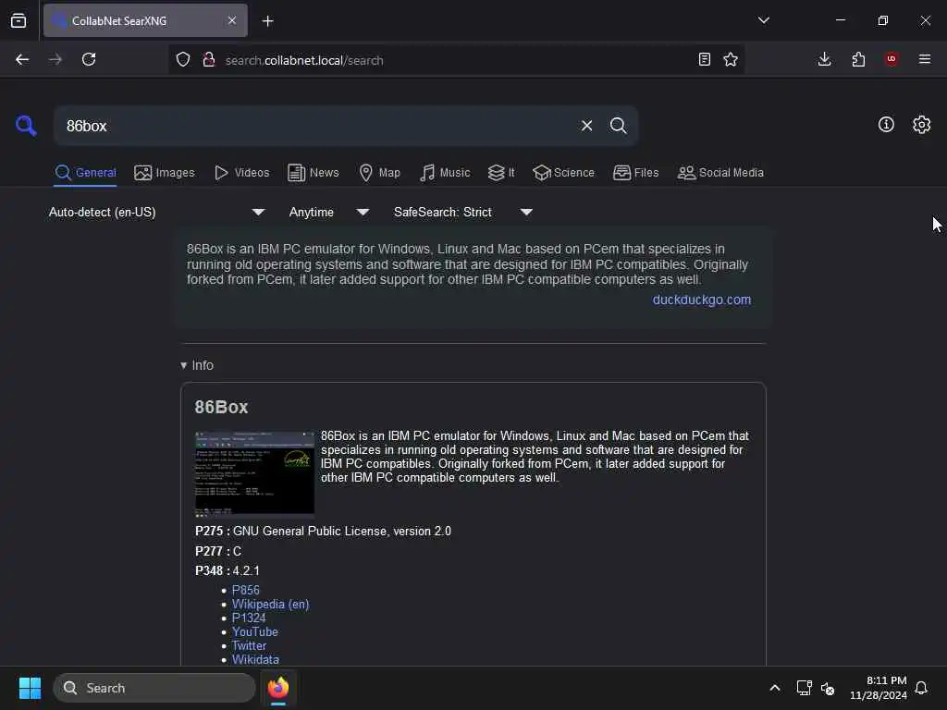Switch to Music search category
Viewport: 947px width, 710px height.
pyautogui.click(x=445, y=173)
